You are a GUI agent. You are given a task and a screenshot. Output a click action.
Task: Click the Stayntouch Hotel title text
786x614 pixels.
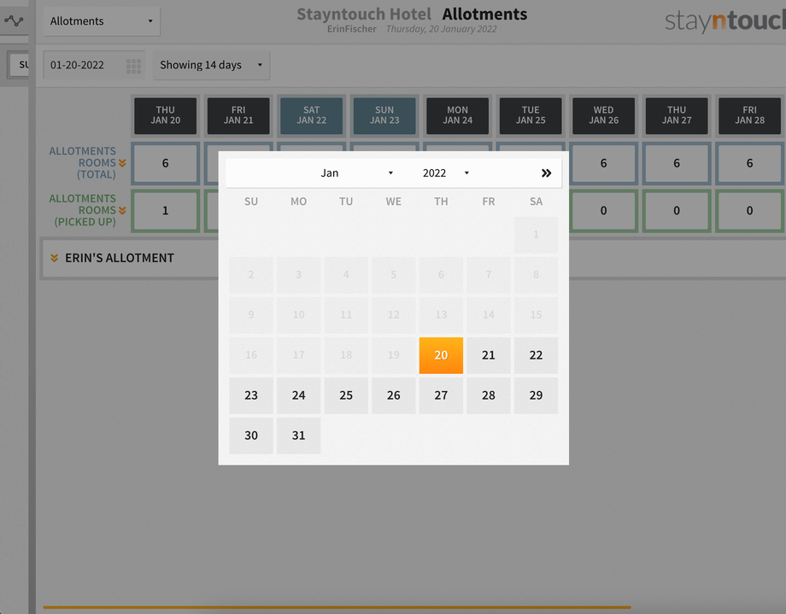click(364, 14)
